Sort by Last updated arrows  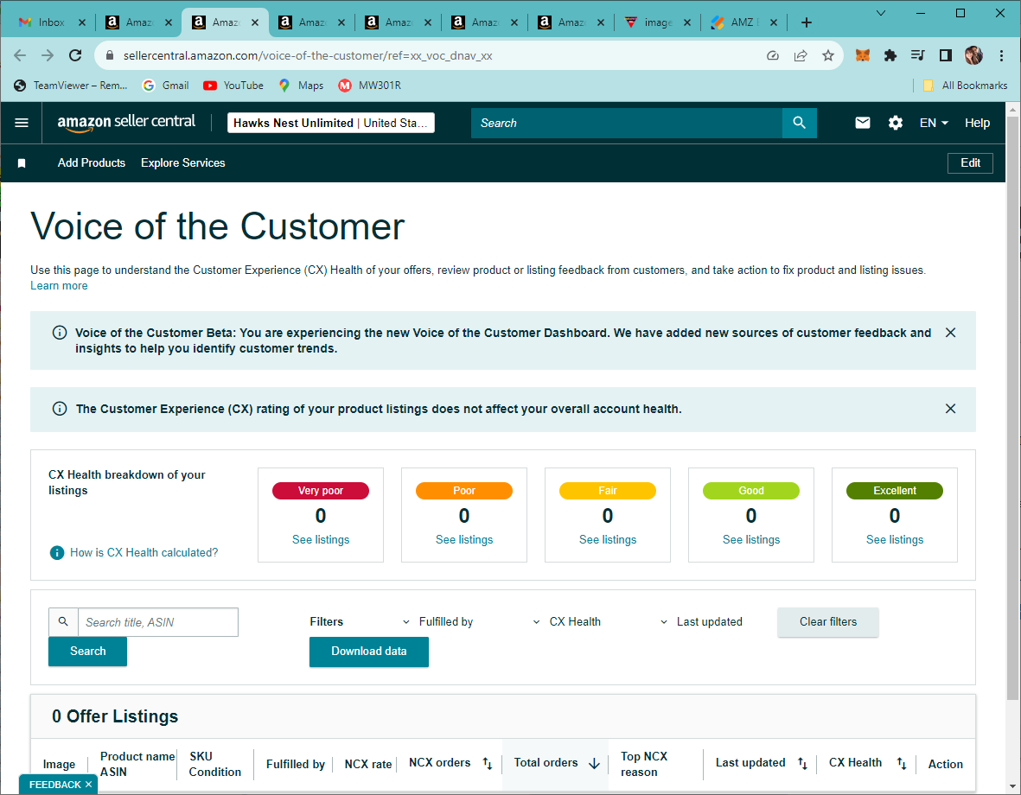(802, 763)
